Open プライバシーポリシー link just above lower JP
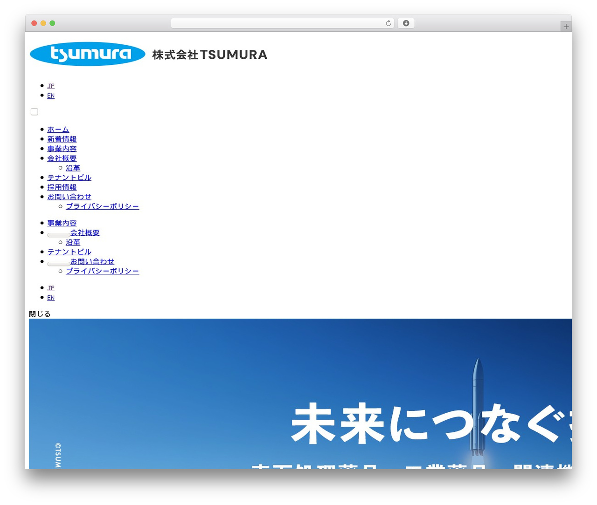The image size is (597, 505). pyautogui.click(x=102, y=271)
